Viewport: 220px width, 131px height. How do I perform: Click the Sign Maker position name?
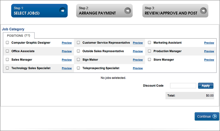(x=90, y=60)
